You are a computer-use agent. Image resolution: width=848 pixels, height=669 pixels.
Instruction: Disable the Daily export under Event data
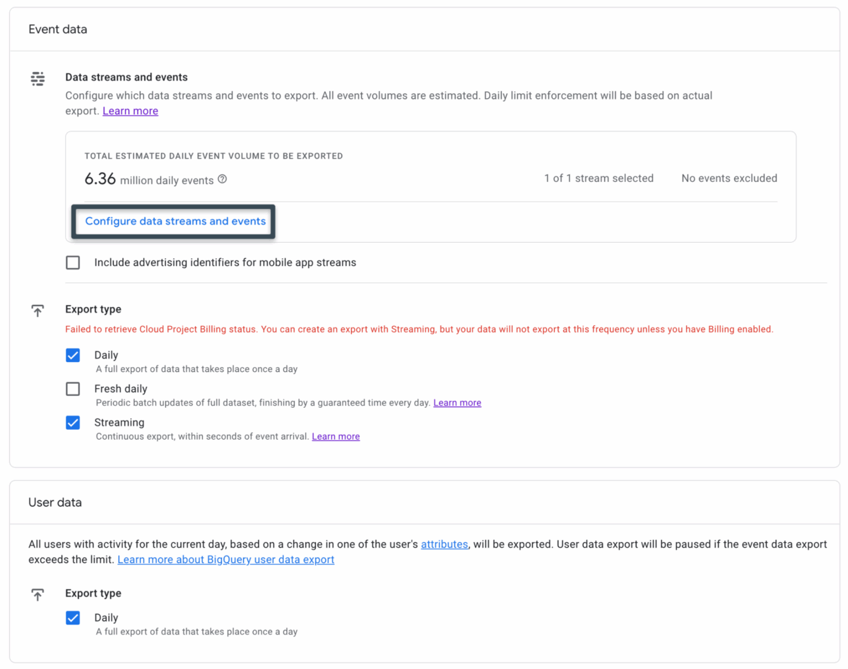tap(73, 355)
